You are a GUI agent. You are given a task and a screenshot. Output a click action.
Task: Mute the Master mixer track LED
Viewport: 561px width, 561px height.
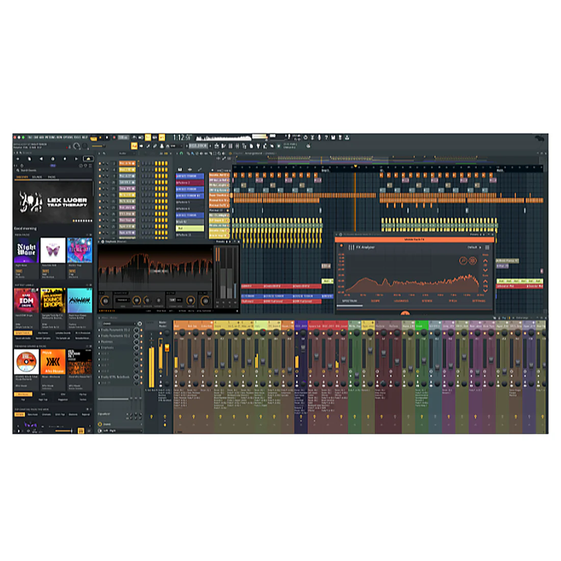click(x=161, y=333)
